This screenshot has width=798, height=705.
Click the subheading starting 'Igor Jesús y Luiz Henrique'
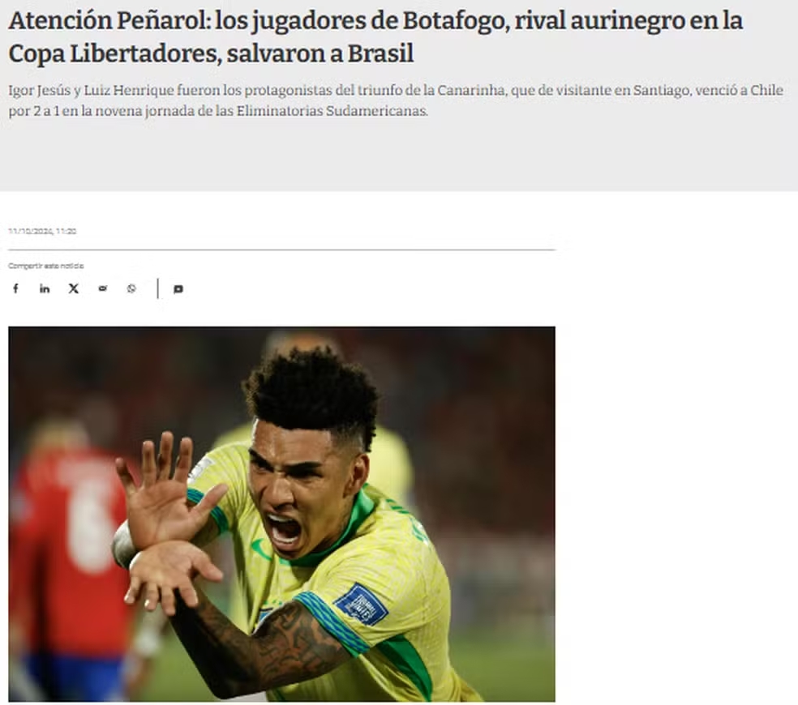pos(396,100)
